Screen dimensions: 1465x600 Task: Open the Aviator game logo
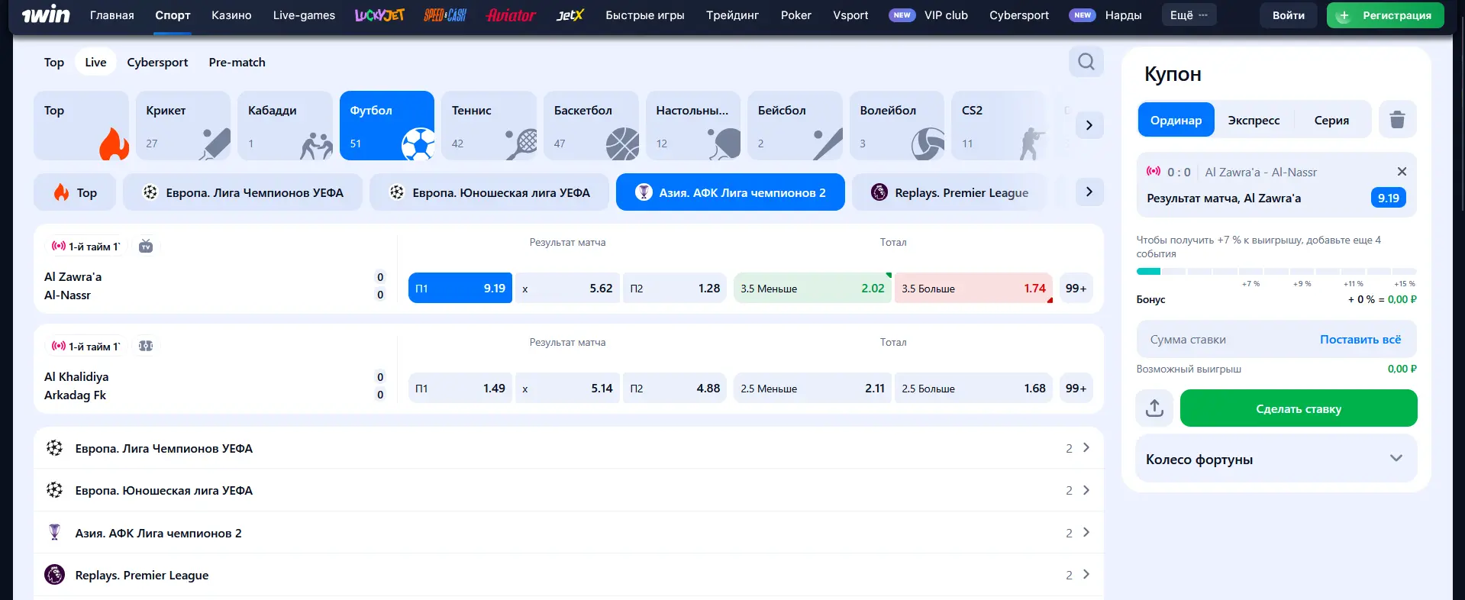[511, 15]
